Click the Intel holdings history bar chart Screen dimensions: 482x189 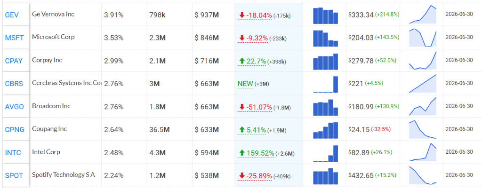[x=326, y=153]
